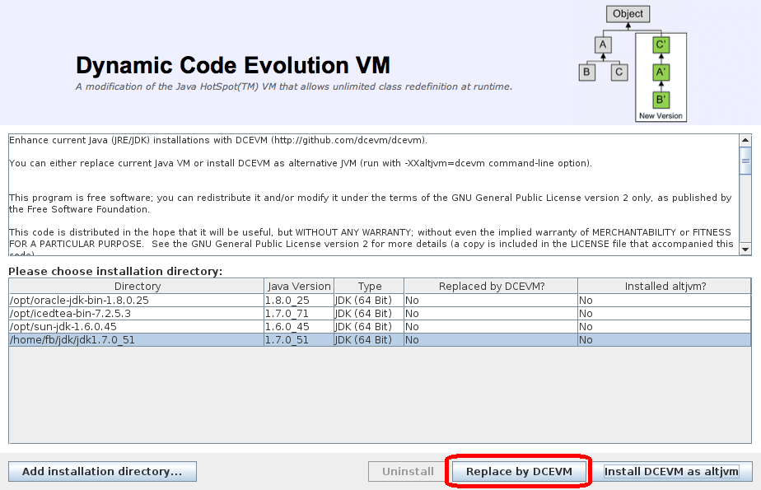This screenshot has width=761, height=490.
Task: Click Replaced by DCEVM cell in icedtea row
Action: click(x=491, y=314)
